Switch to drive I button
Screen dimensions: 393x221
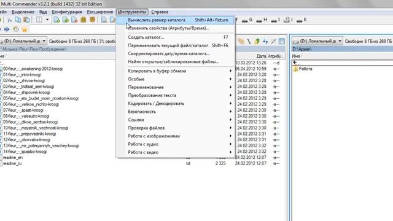click(275, 20)
